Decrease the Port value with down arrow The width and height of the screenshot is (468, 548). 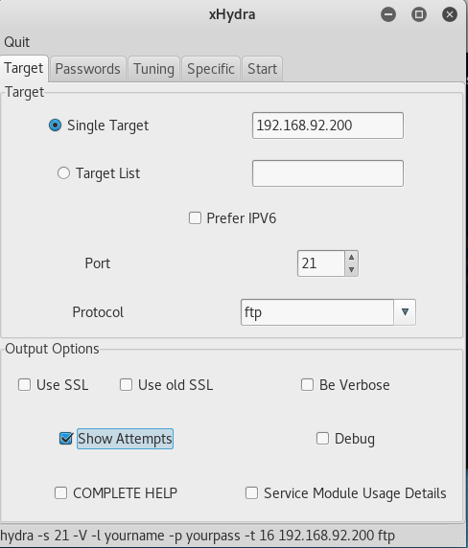pos(352,270)
